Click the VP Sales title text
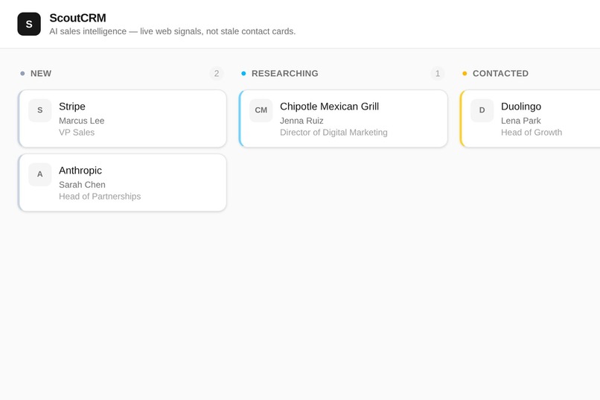 (x=77, y=133)
